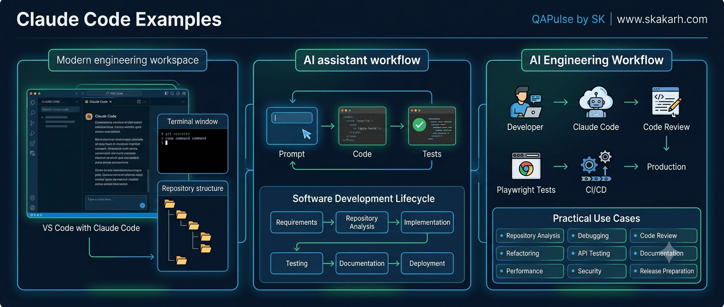This screenshot has height=307, width=724.
Task: Open Source Control branch icon in activity bar
Action: pyautogui.click(x=32, y=123)
